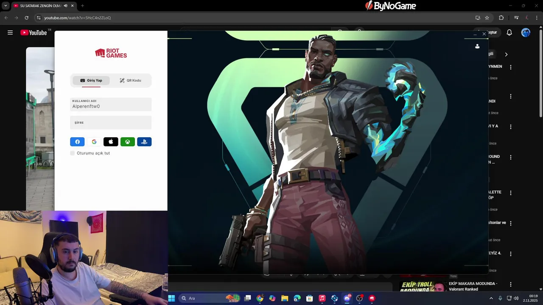Viewport: 543px width, 305px height.
Task: Open the EKİP MAKARA MODUNDA video title
Action: (x=473, y=286)
